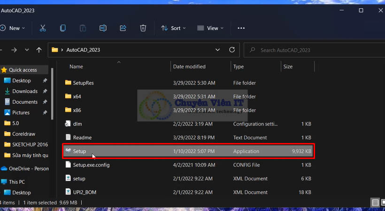
Task: Open the See more ellipsis menu
Action: pos(241,28)
